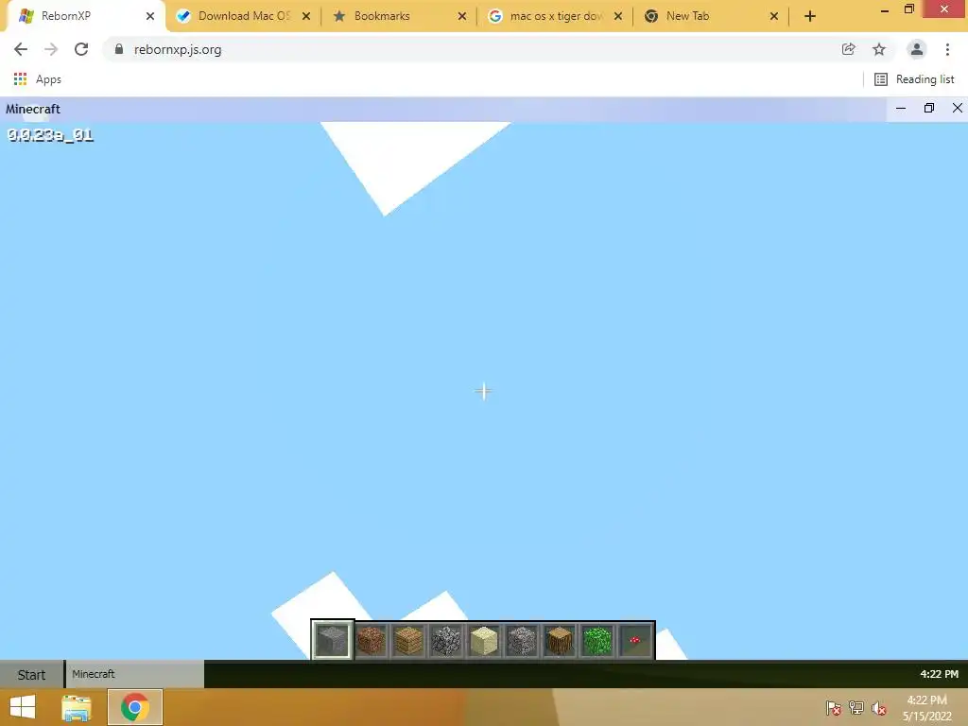The height and width of the screenshot is (726, 968).
Task: Select the sand block in hotbar
Action: pyautogui.click(x=483, y=640)
